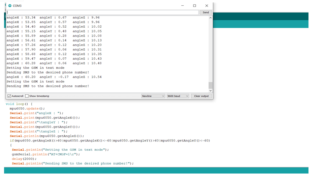Open the 9600 baud rate dropdown
Viewport: 315px width, 178px height.
(x=178, y=96)
